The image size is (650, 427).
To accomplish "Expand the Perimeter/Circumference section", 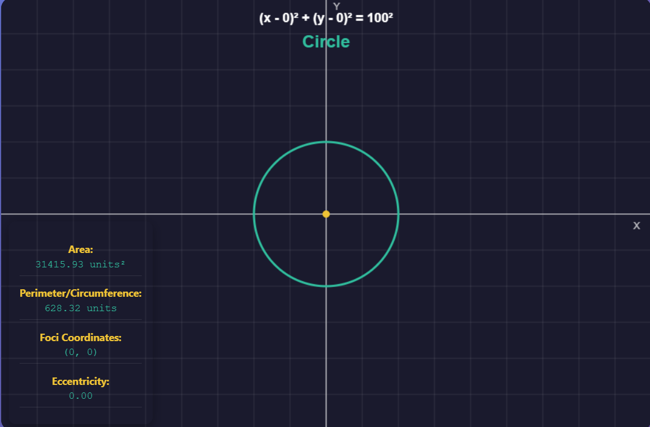I will point(80,293).
